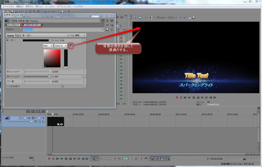The width and height of the screenshot is (262, 167).
Task: Select the black clip on the timeline
Action: [x=56, y=121]
